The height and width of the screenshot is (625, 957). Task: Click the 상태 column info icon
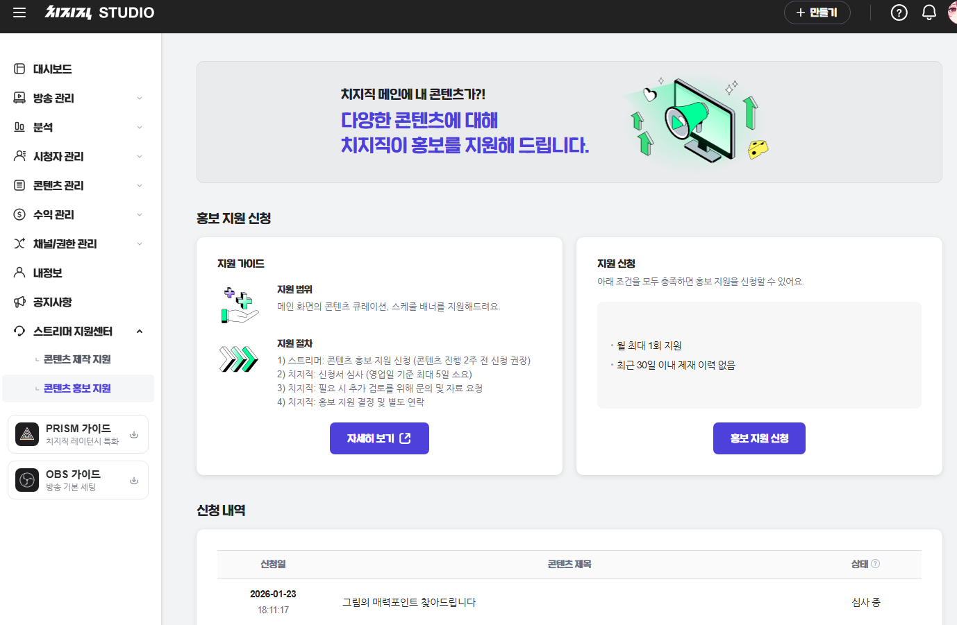pos(875,564)
